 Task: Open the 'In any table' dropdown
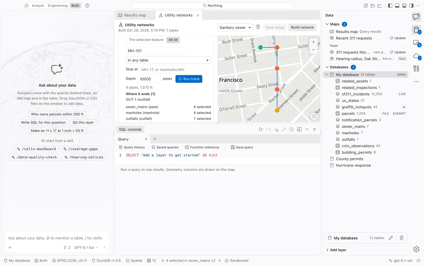[168, 60]
